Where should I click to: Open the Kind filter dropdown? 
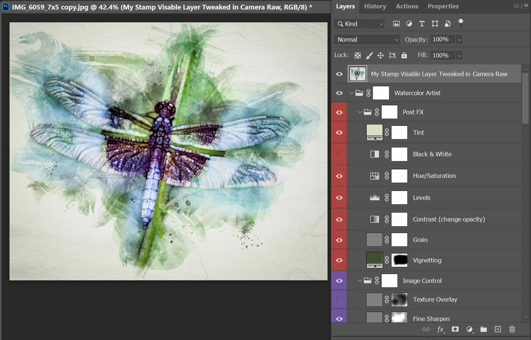359,24
